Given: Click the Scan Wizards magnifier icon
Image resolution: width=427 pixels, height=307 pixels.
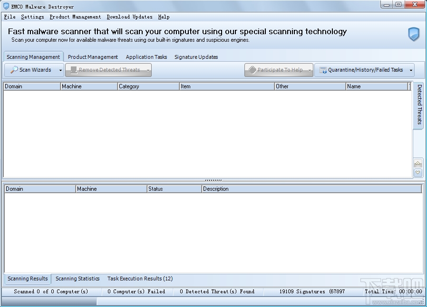Looking at the screenshot, I should tap(14, 70).
